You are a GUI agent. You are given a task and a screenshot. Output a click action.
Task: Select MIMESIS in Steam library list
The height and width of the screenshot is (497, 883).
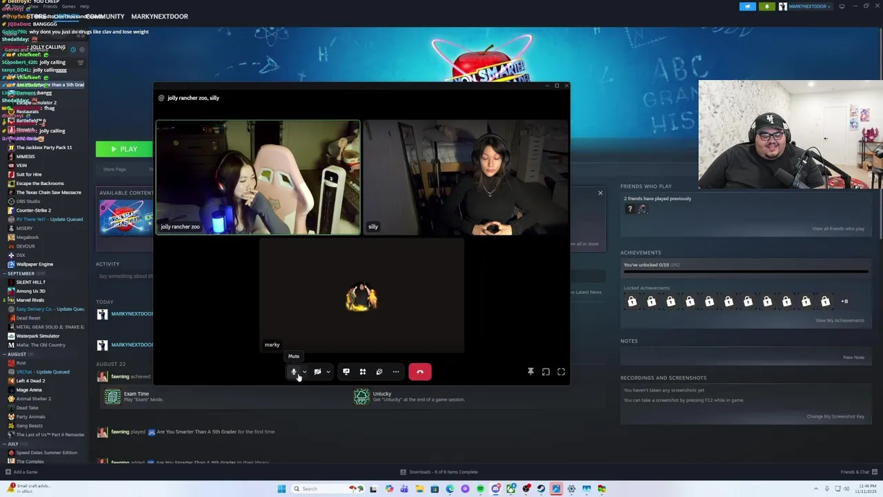(x=26, y=156)
